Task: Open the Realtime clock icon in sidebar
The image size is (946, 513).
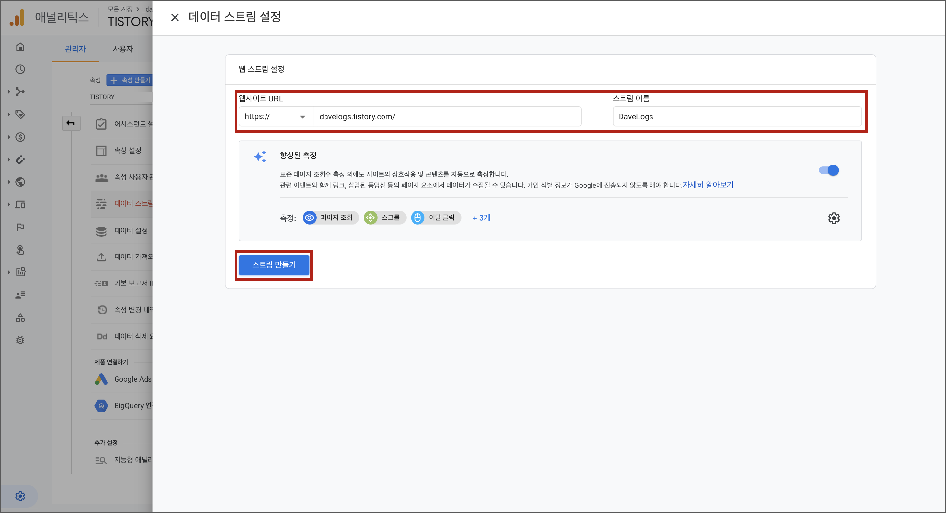Action: [20, 69]
